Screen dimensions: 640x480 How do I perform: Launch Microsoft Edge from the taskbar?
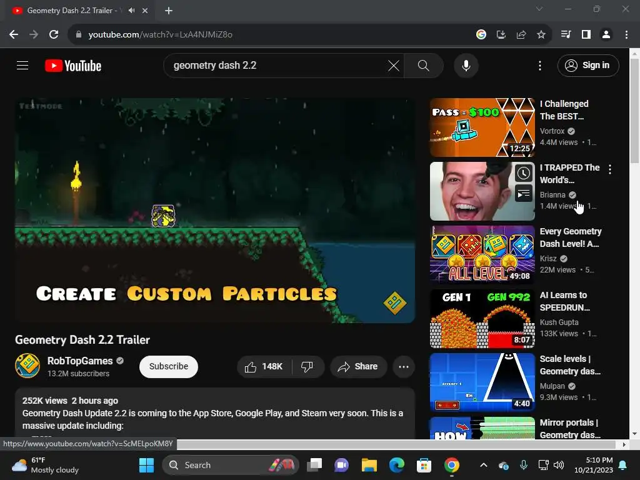(x=396, y=465)
